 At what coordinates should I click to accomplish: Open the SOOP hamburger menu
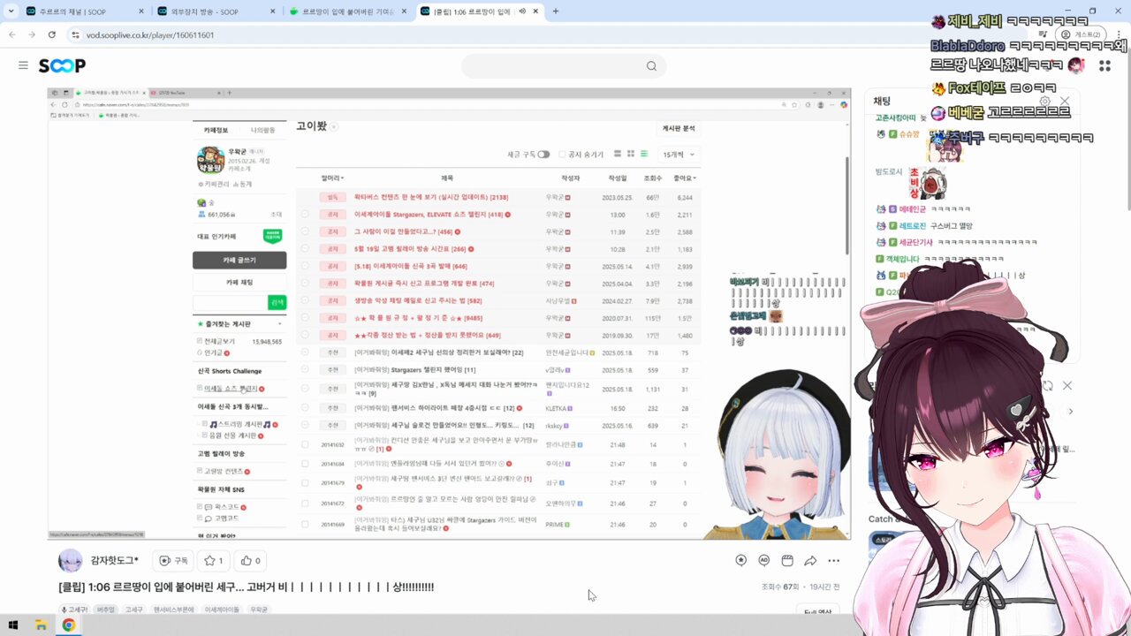pos(23,65)
